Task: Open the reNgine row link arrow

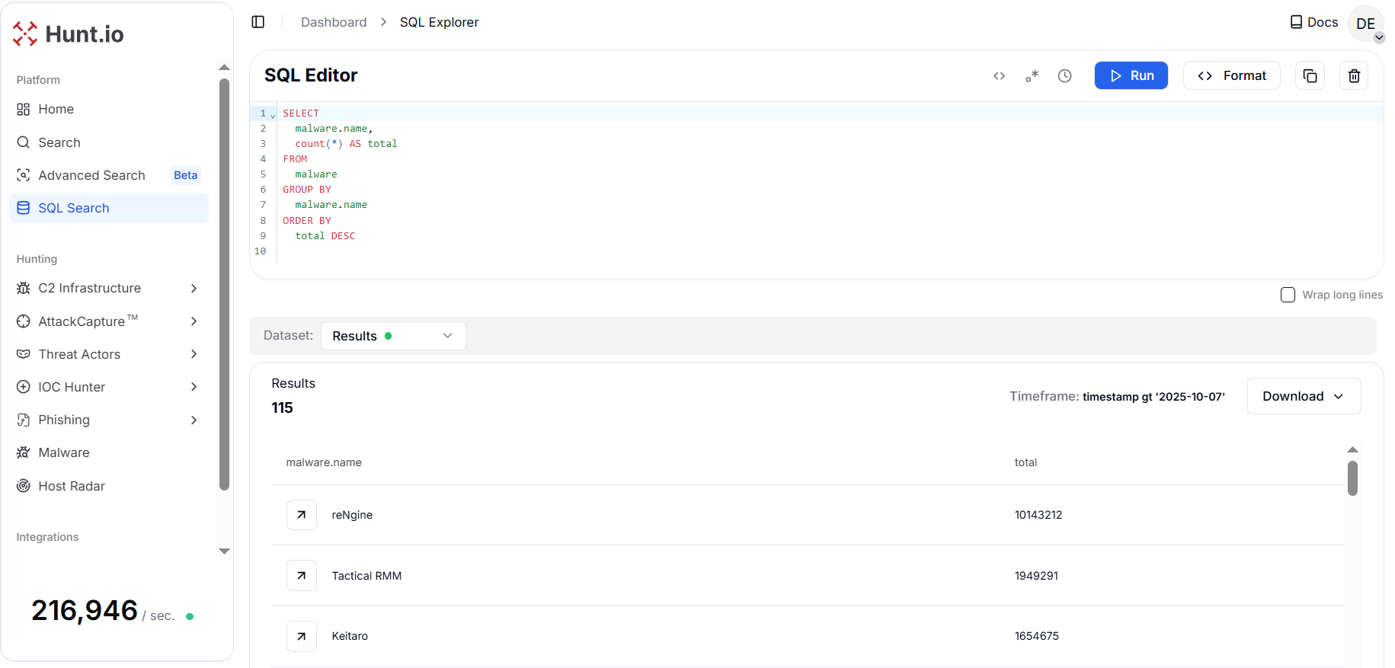Action: tap(302, 515)
